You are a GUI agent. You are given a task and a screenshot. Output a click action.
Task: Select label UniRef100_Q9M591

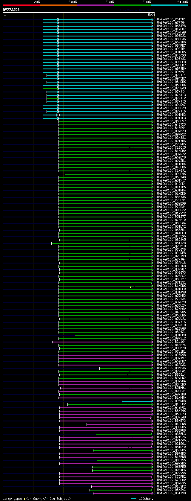[171, 72]
